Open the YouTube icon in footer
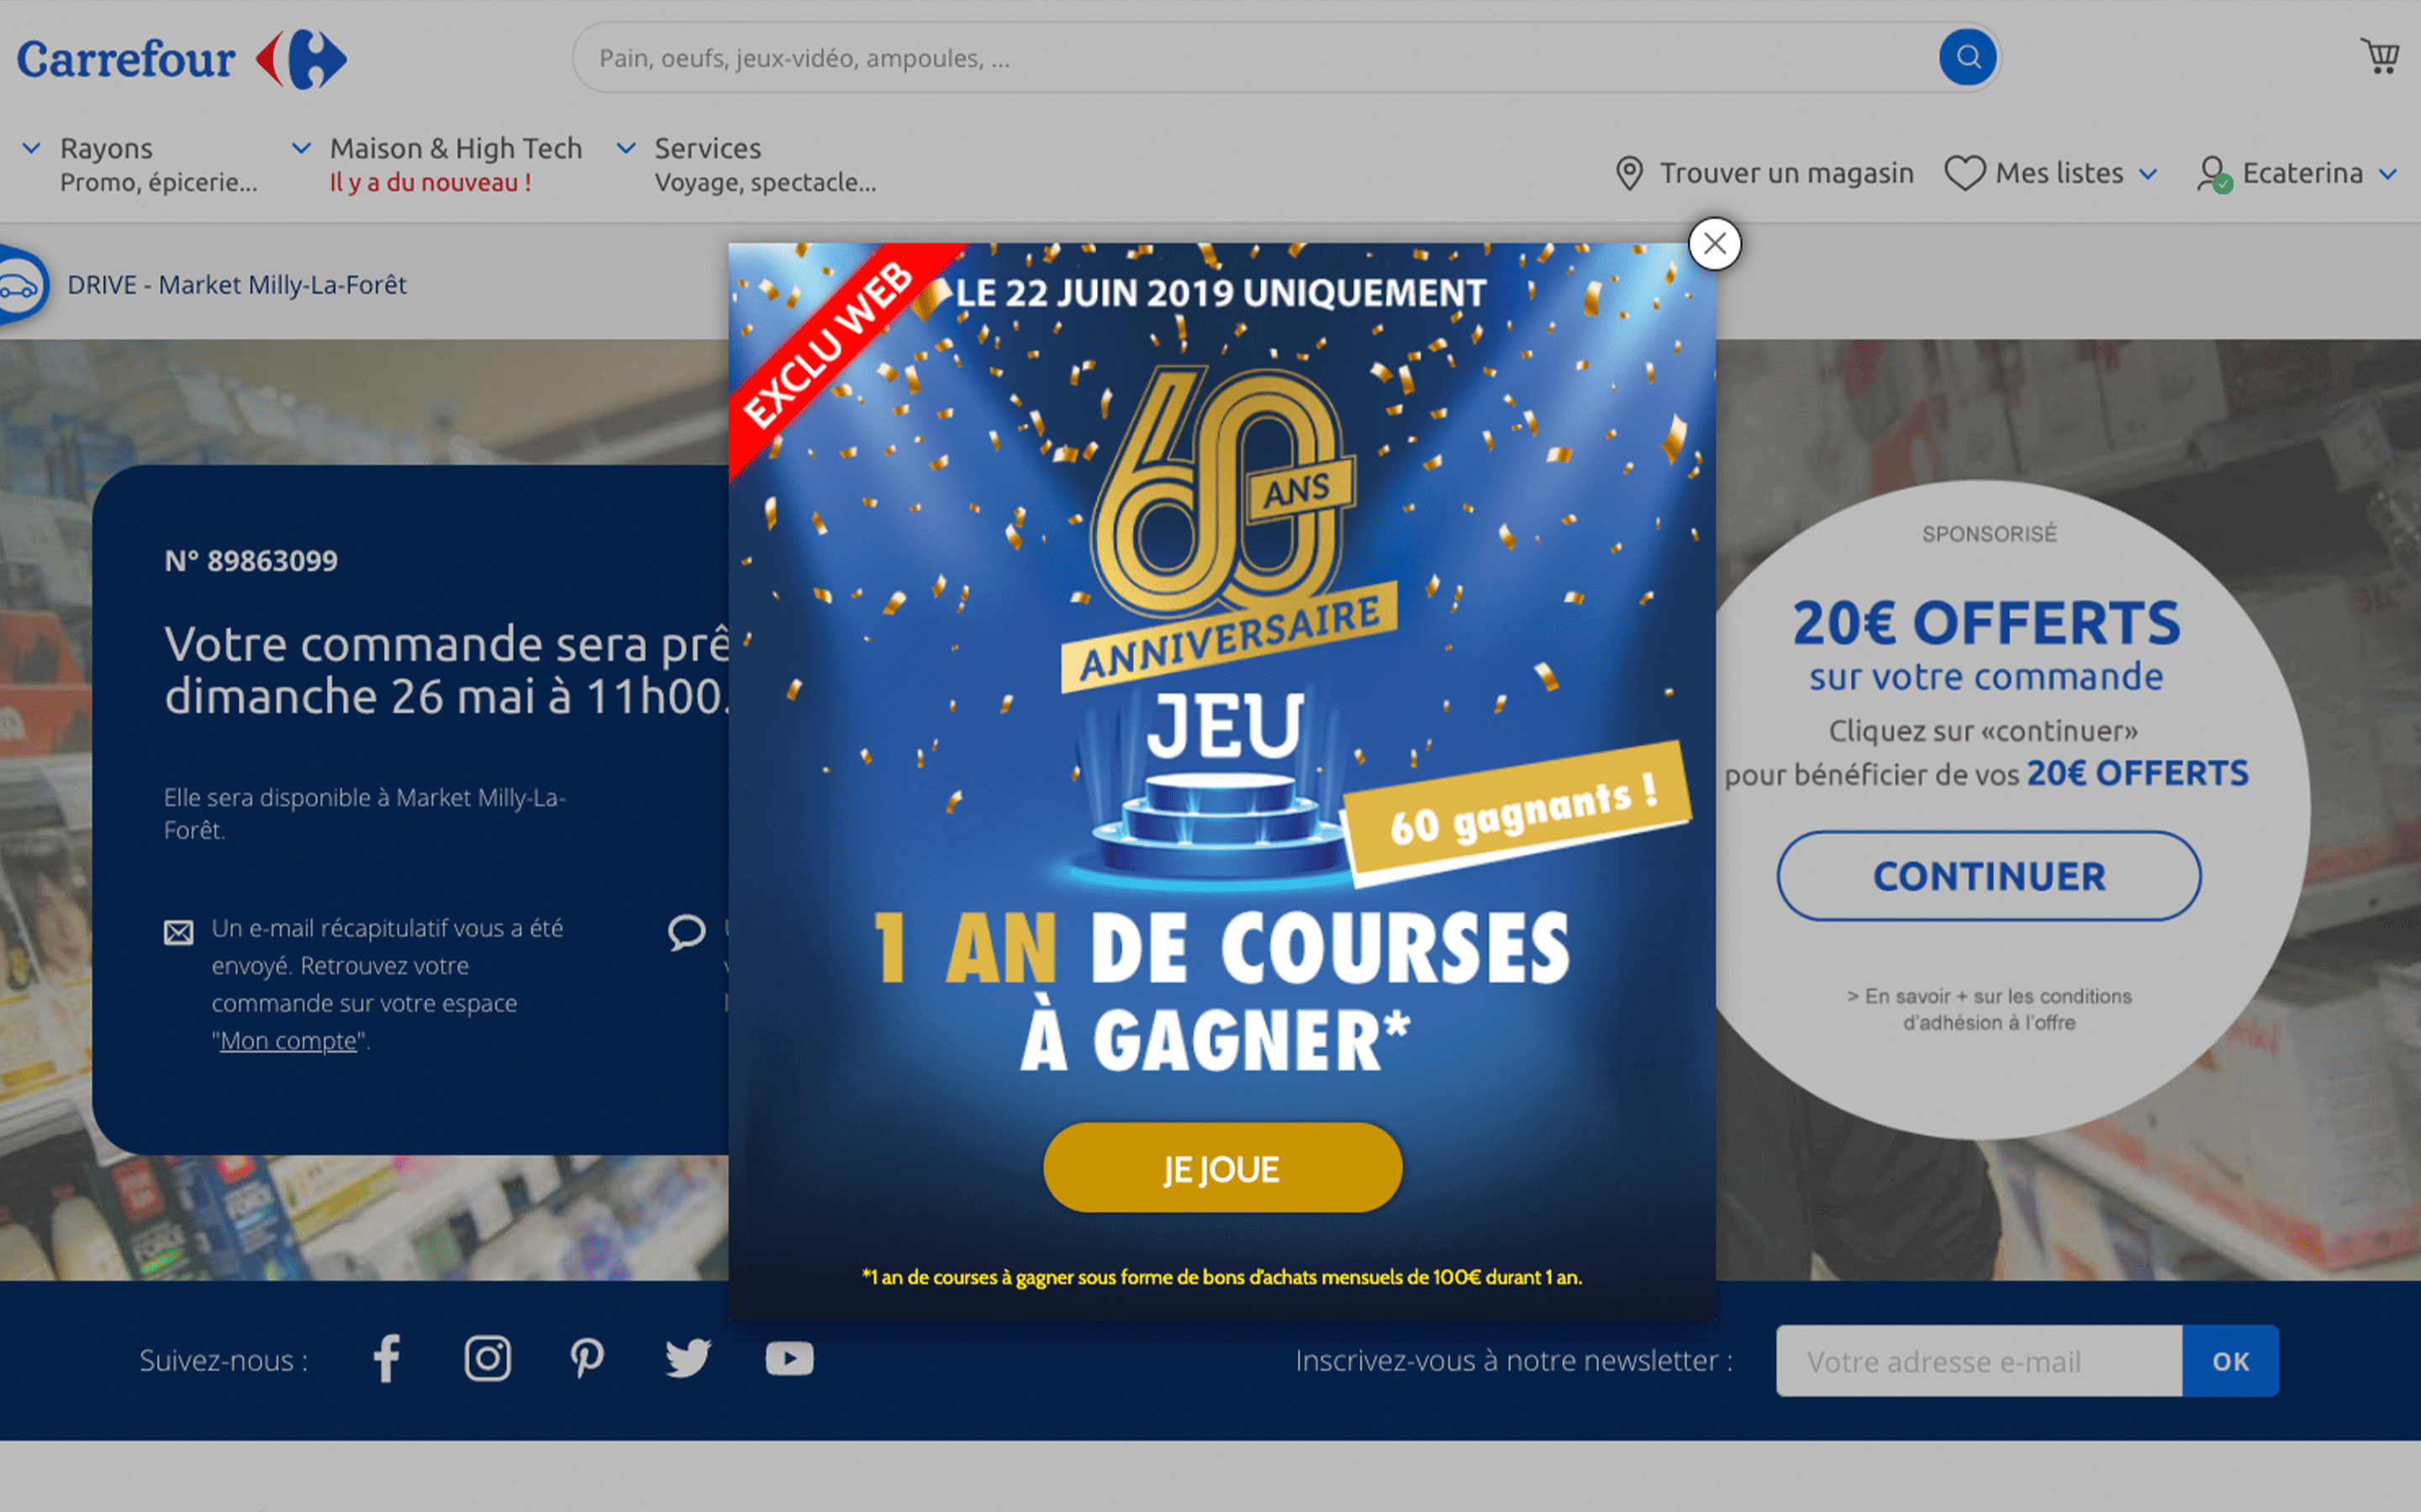 coord(789,1358)
